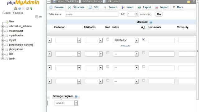The image size is (199, 112).
Task: Expand the mscomputet database
Action: 2,31
